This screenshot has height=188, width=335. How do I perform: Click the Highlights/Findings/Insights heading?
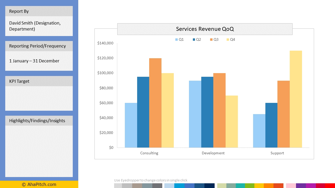coord(39,121)
